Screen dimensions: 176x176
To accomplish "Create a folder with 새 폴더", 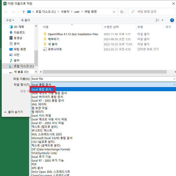I will [25, 20].
